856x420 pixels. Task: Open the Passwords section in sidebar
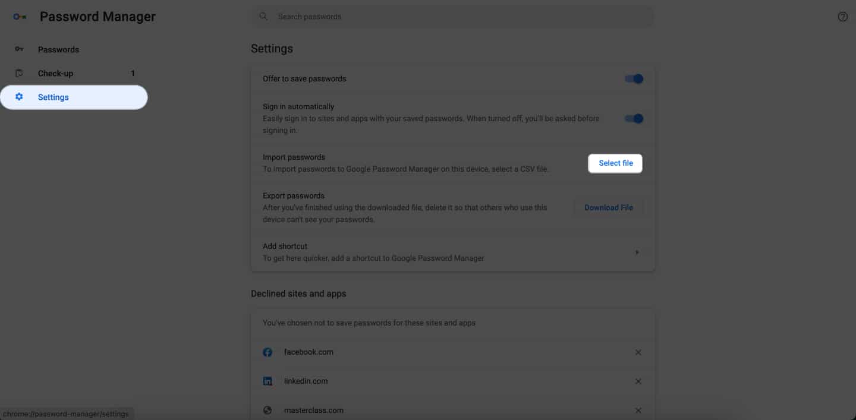[58, 50]
